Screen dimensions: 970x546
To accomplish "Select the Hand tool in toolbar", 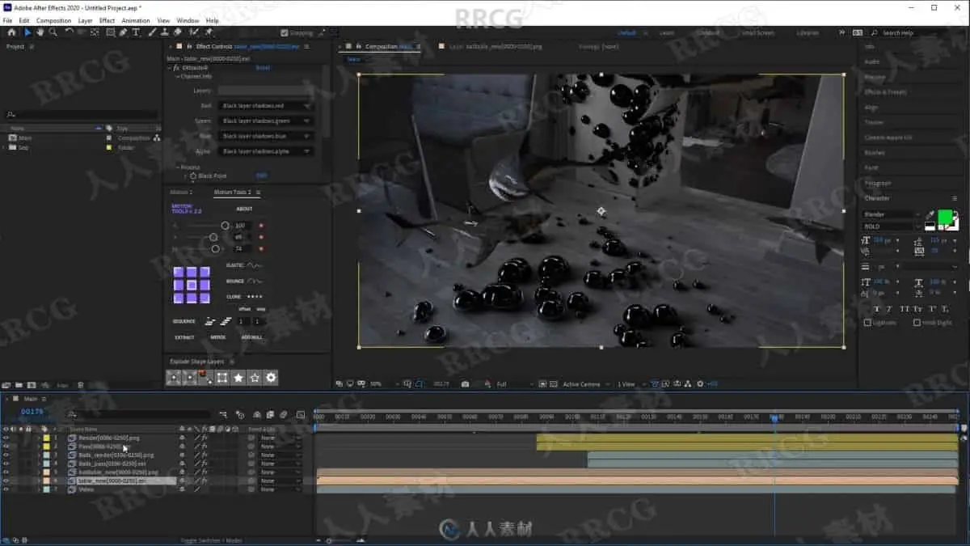I will coord(40,32).
